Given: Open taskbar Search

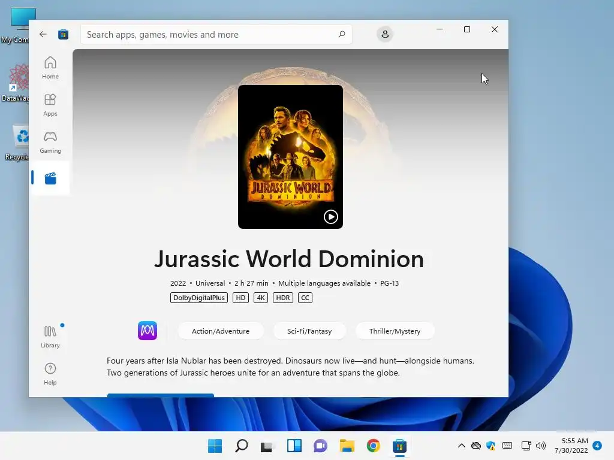Looking at the screenshot, I should pos(241,446).
